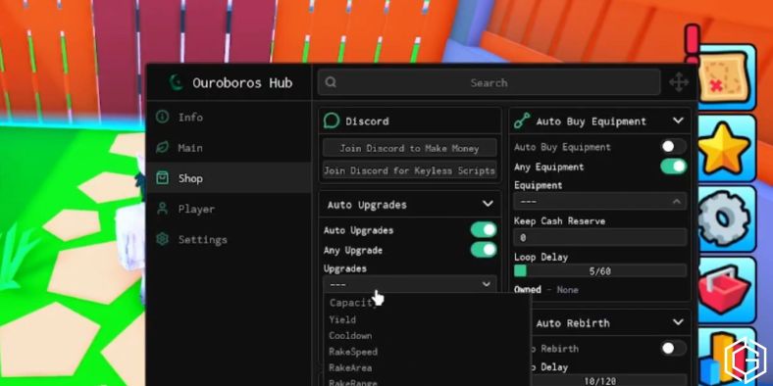This screenshot has width=773, height=386.
Task: Close the Upgrades dropdown list
Action: point(410,284)
